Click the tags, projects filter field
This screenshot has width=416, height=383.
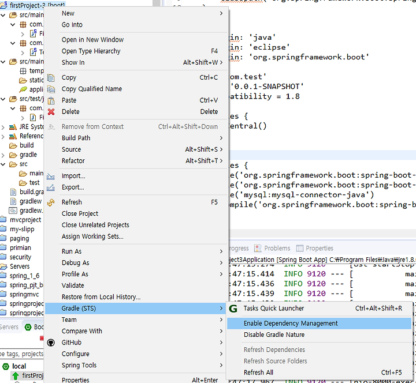(22, 354)
